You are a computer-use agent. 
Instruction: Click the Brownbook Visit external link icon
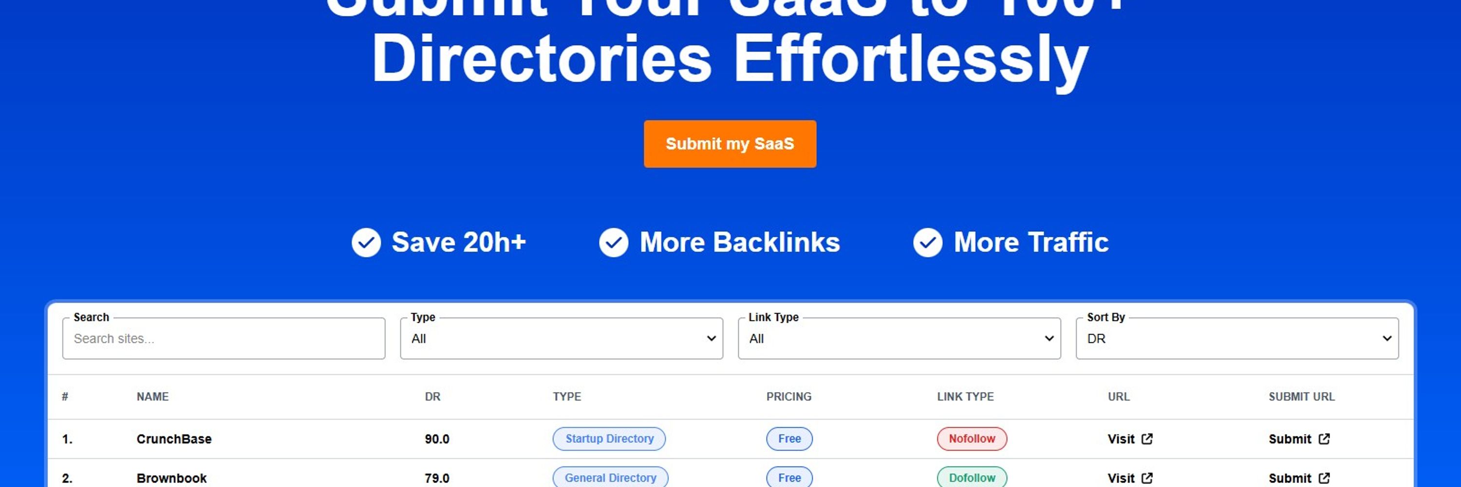[x=1147, y=478]
